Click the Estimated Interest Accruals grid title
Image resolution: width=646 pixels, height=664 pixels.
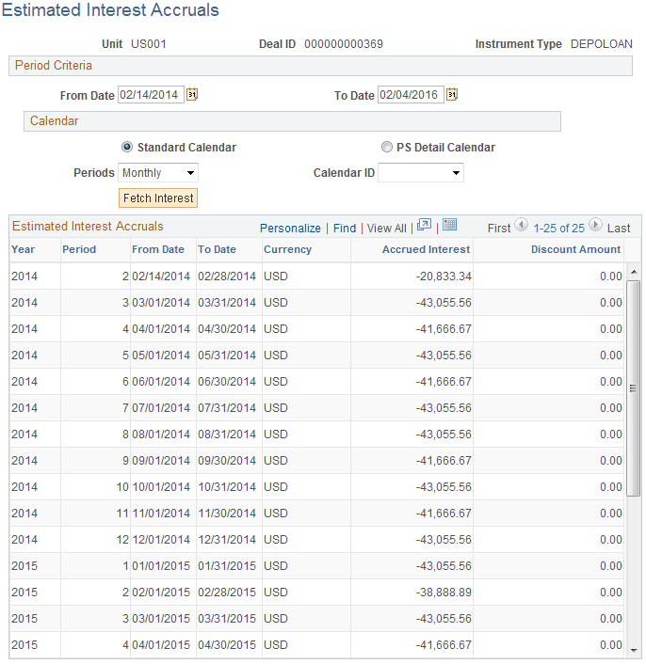[x=88, y=226]
